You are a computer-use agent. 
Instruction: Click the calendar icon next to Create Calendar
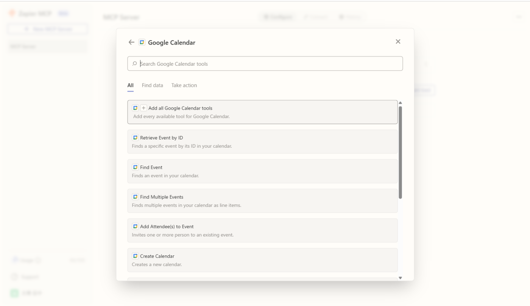135,256
